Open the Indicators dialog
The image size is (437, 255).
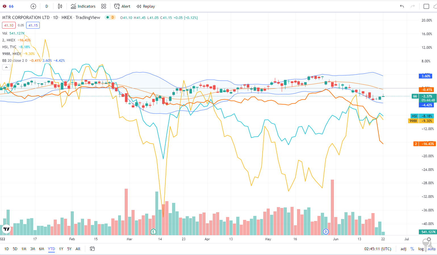tap(83, 6)
